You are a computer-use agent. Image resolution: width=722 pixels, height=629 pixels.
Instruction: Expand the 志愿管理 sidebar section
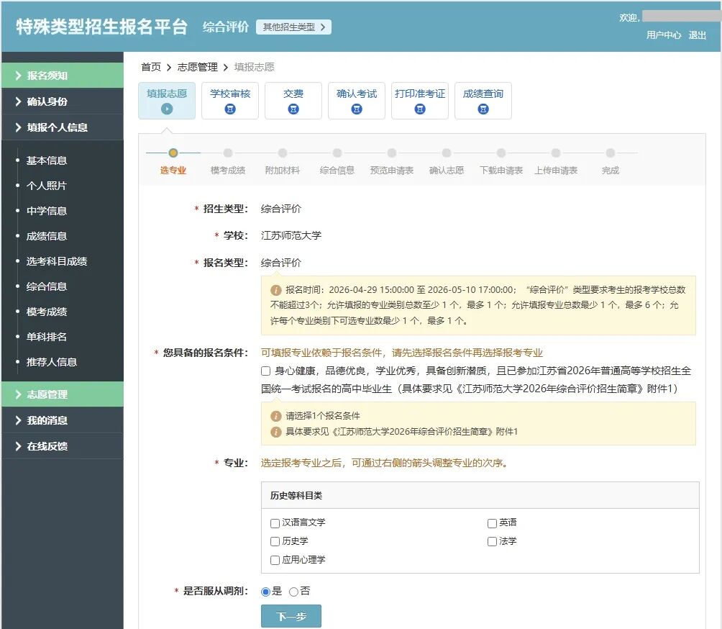pyautogui.click(x=63, y=394)
